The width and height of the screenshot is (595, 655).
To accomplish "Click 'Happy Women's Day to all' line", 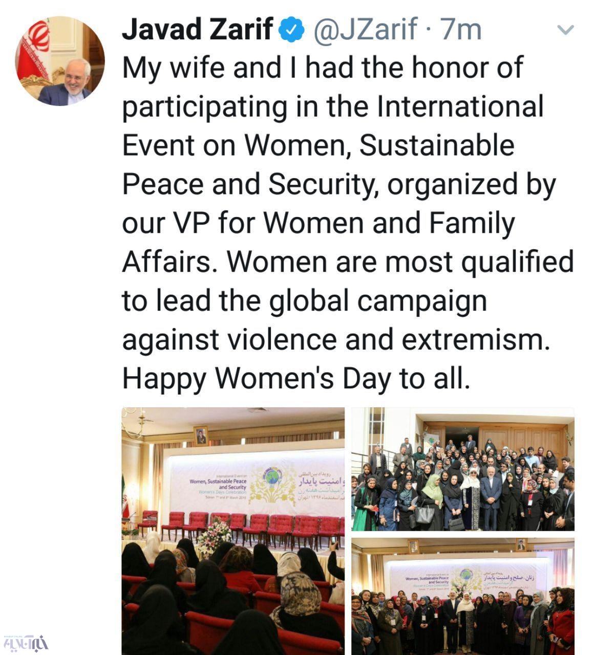I will pos(295,379).
